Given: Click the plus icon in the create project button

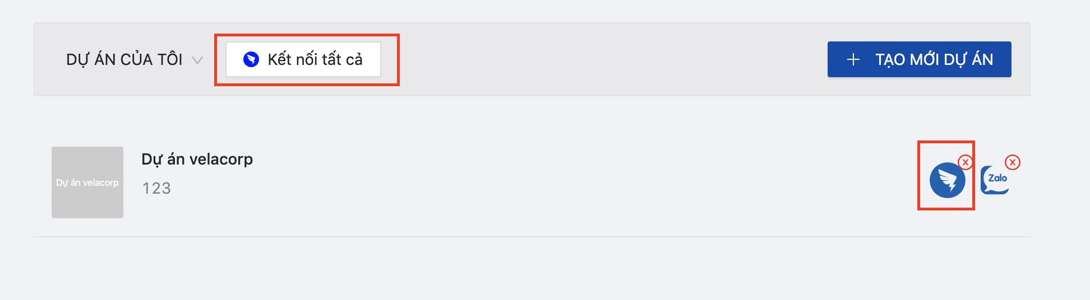Looking at the screenshot, I should (x=853, y=59).
